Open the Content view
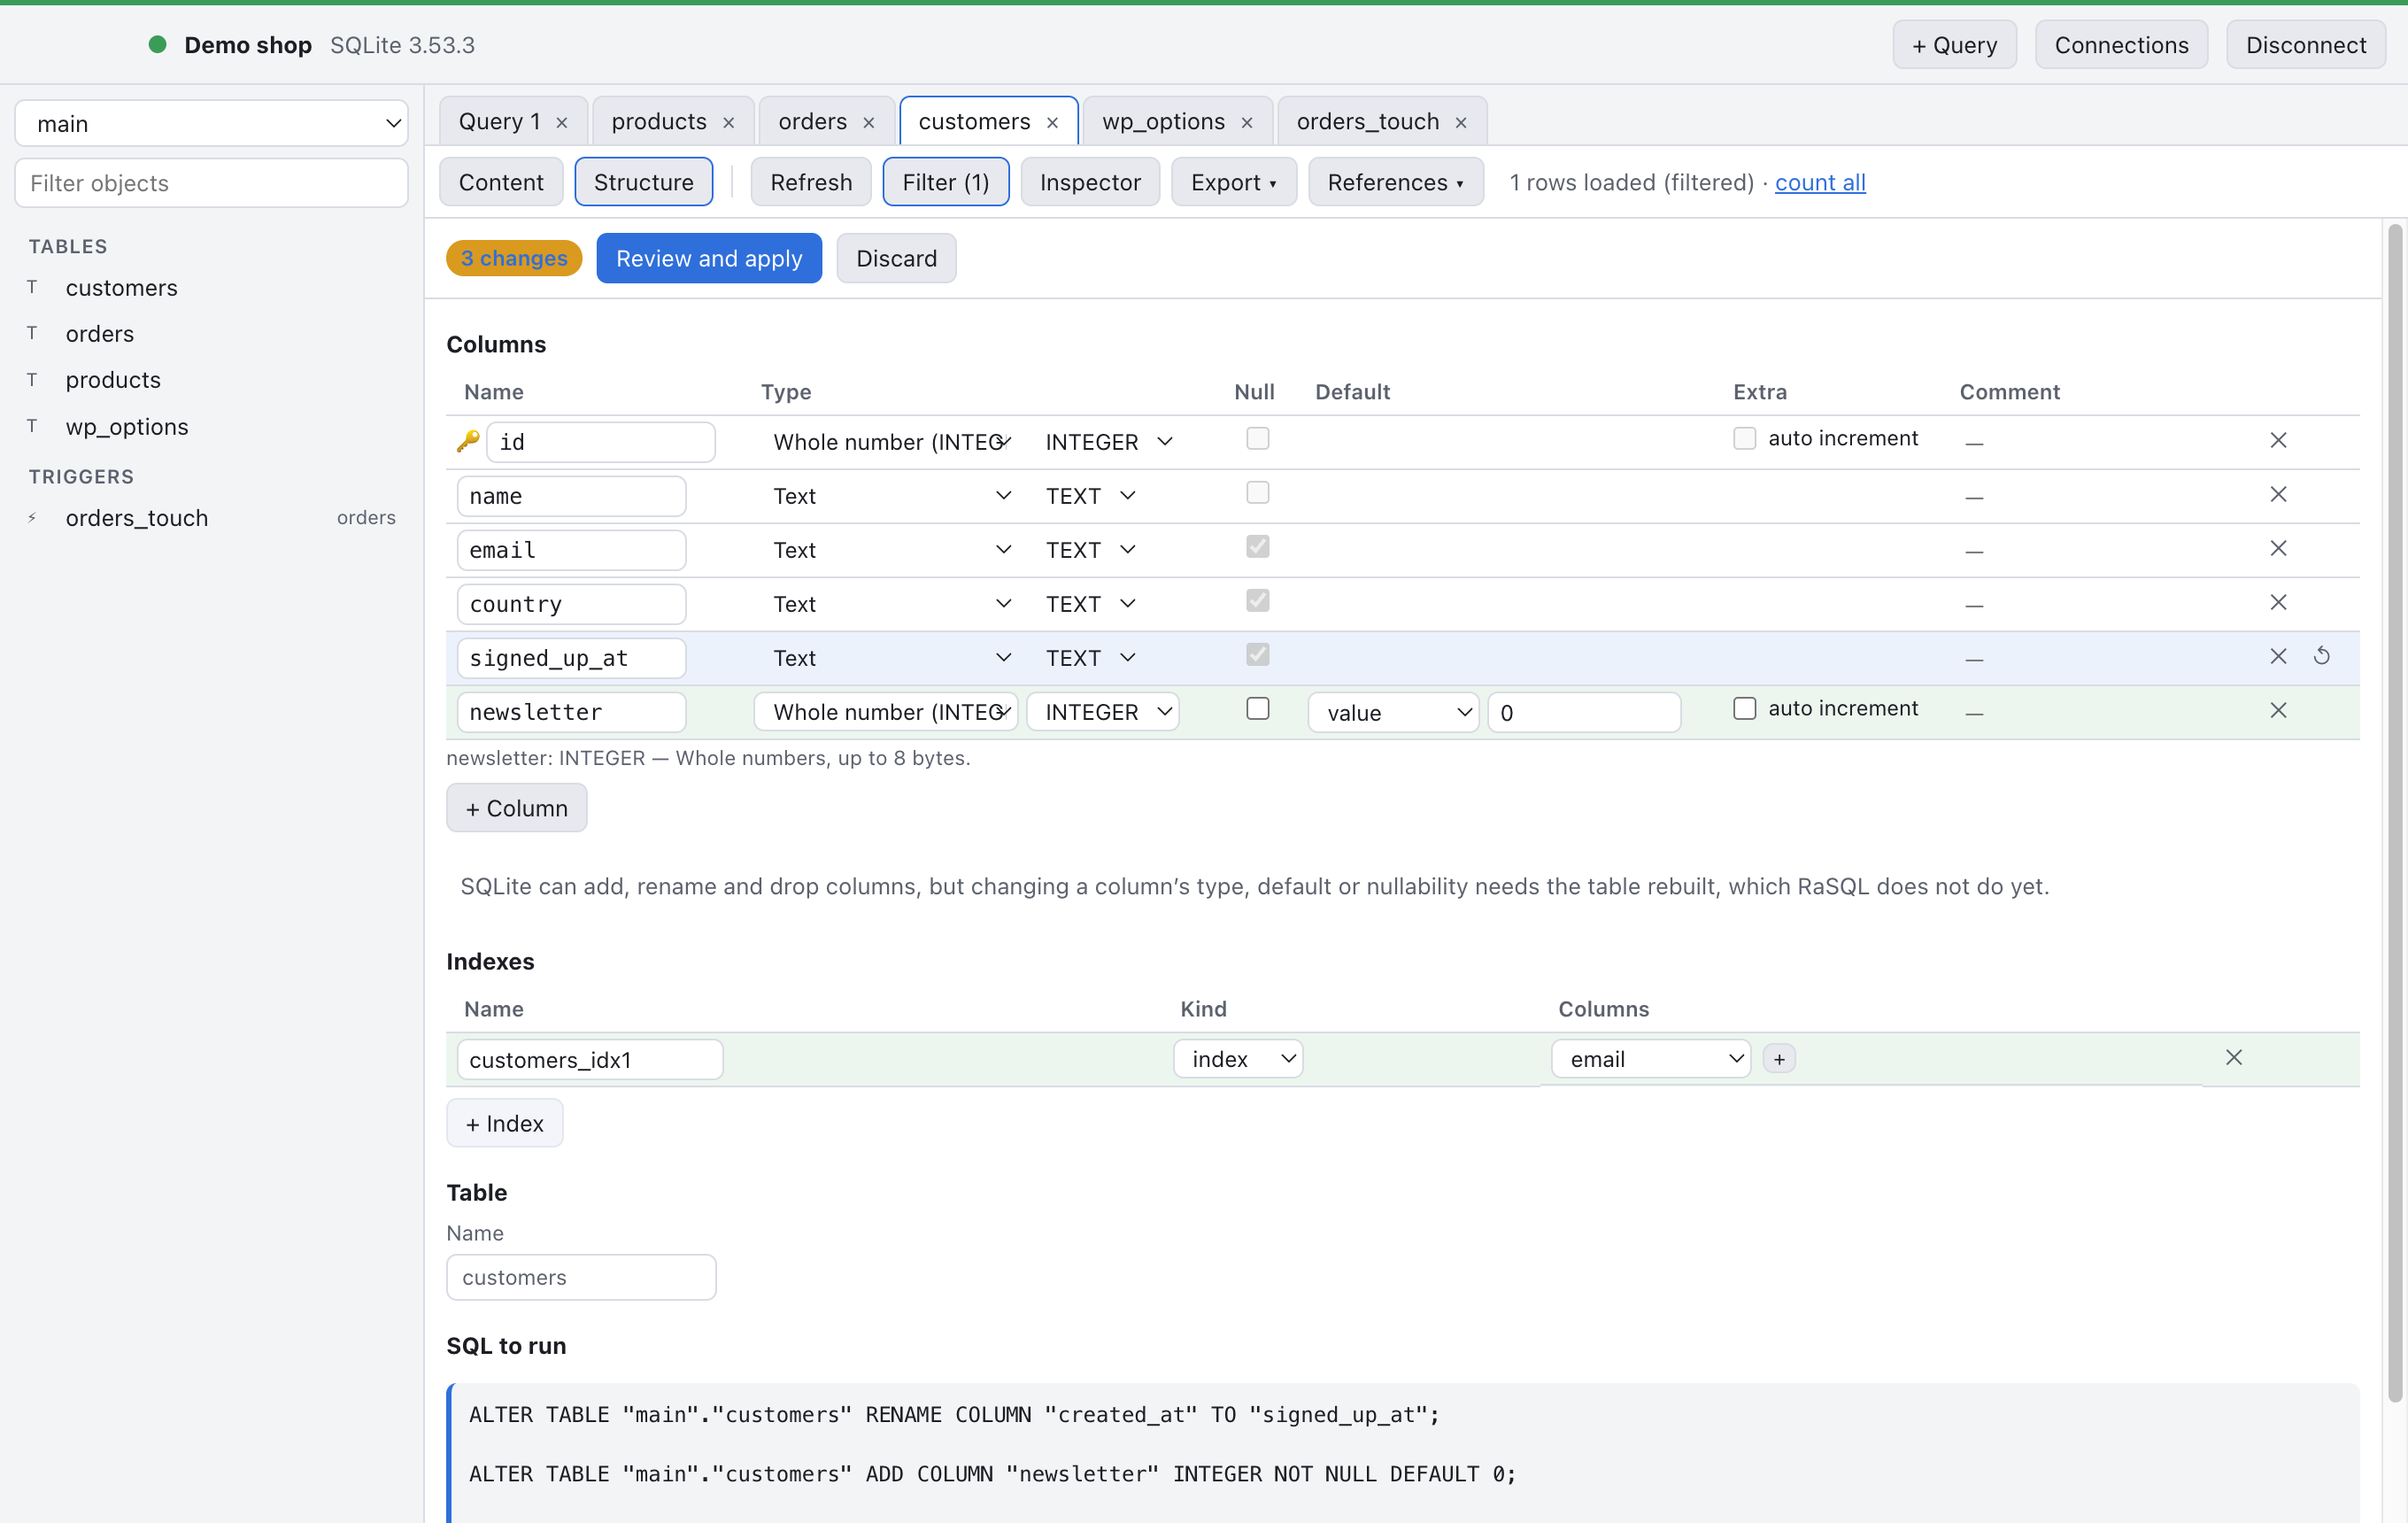2408x1523 pixels. point(501,182)
